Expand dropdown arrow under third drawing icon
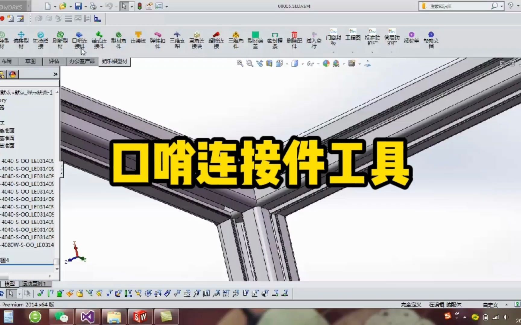 [x=372, y=52]
